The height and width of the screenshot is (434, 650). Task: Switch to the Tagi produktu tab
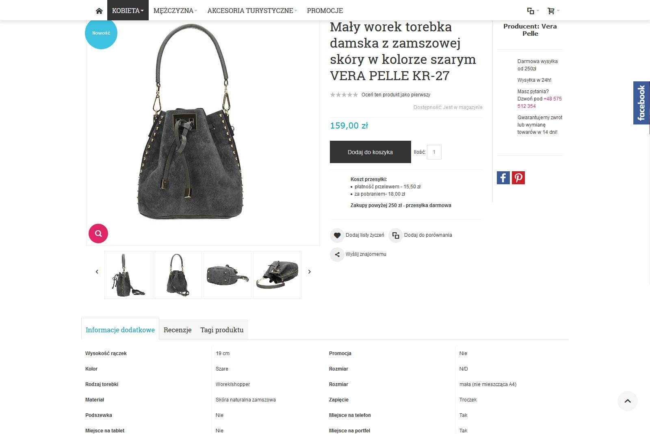click(x=222, y=330)
